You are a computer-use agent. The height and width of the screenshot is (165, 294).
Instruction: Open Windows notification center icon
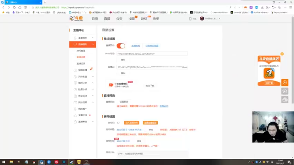pos(289,162)
